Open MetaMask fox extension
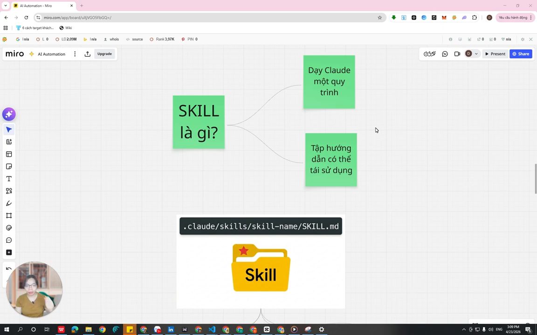The width and height of the screenshot is (537, 335). point(444,17)
